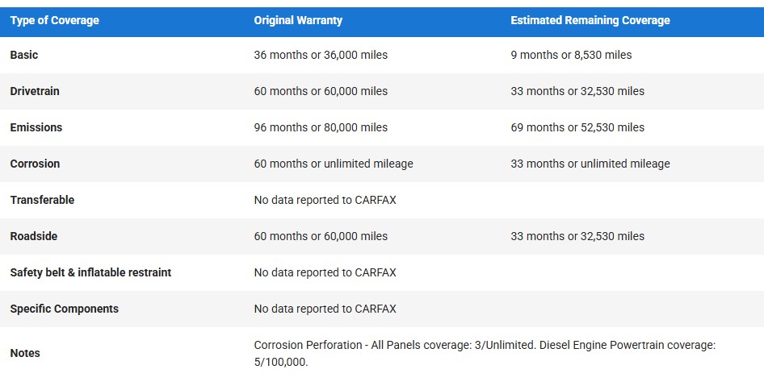The image size is (764, 386).
Task: Select the Basic coverage row label
Action: (x=24, y=55)
